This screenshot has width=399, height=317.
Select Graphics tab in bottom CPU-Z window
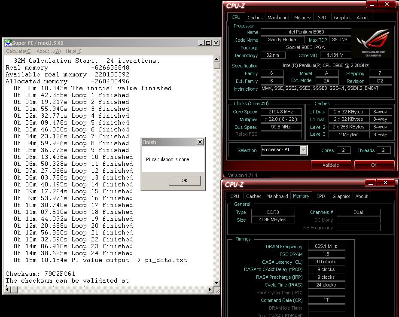click(341, 196)
